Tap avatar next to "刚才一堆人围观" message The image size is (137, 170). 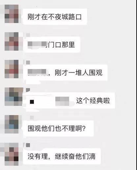coord(12,69)
